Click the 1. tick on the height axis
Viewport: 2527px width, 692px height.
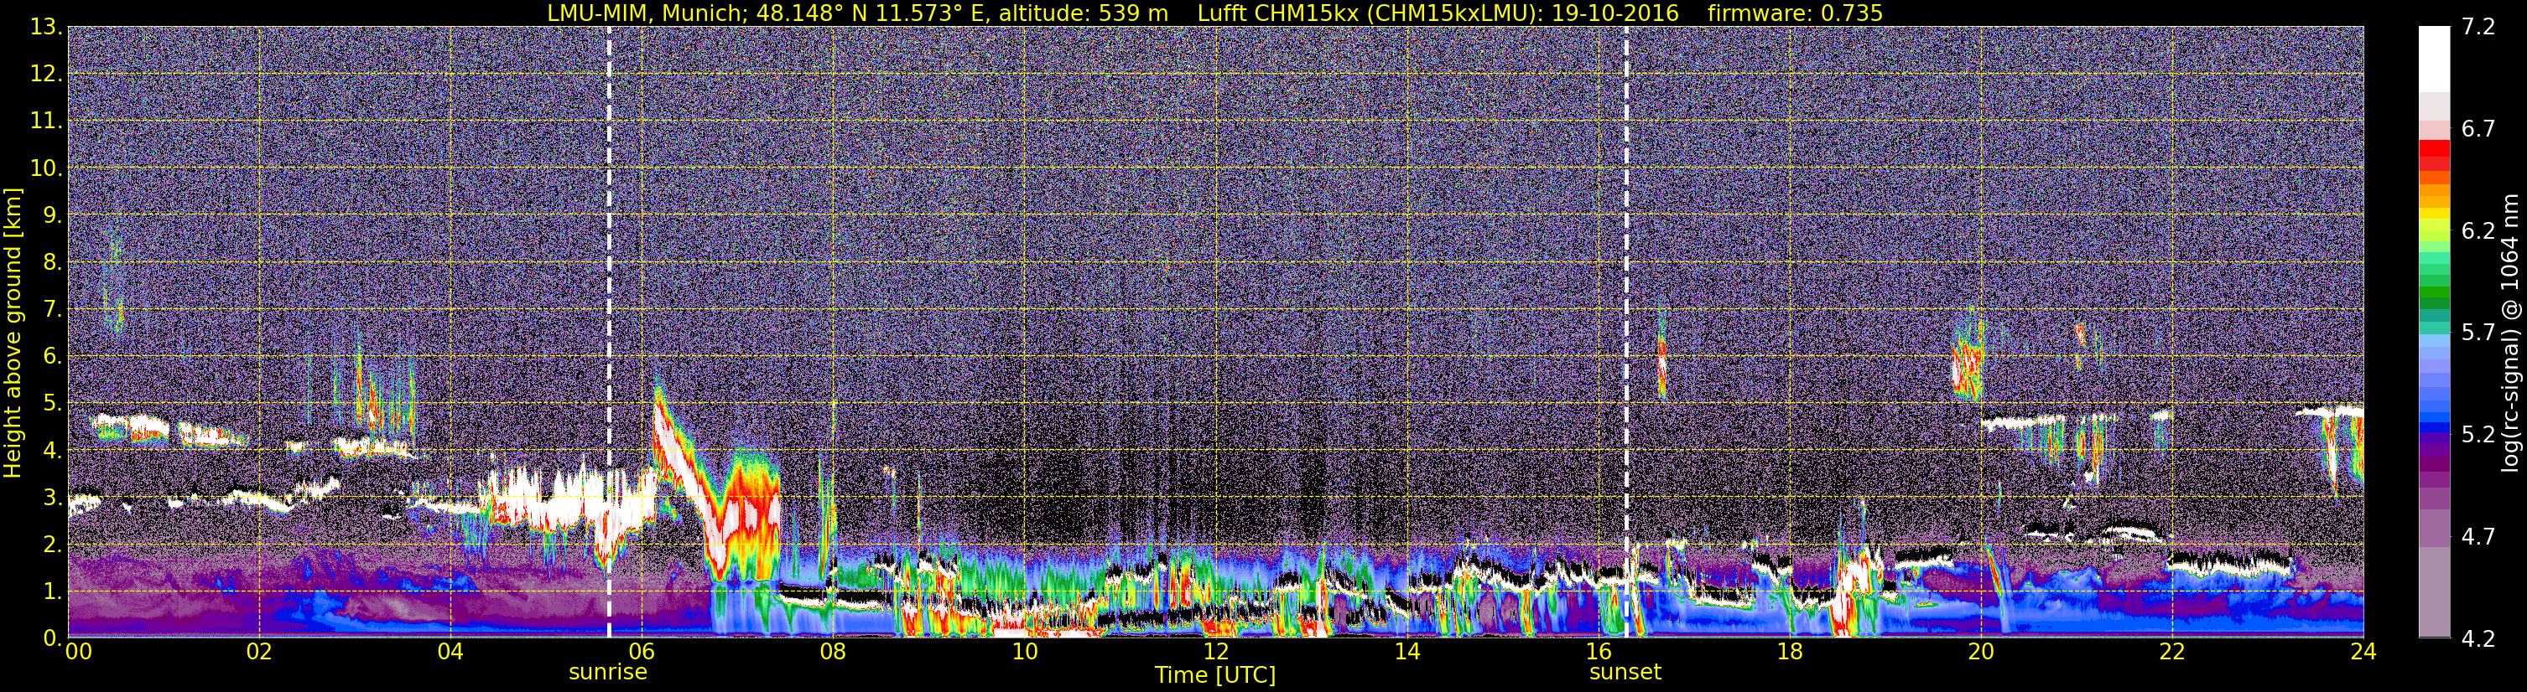click(x=53, y=592)
